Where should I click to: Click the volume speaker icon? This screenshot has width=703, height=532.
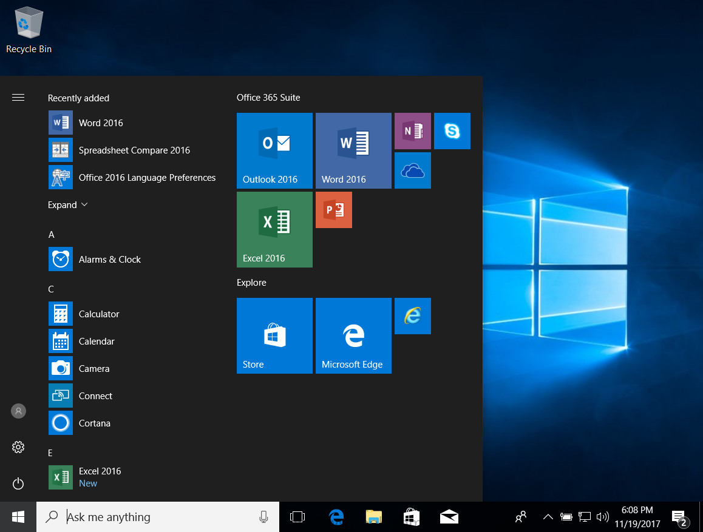[603, 517]
